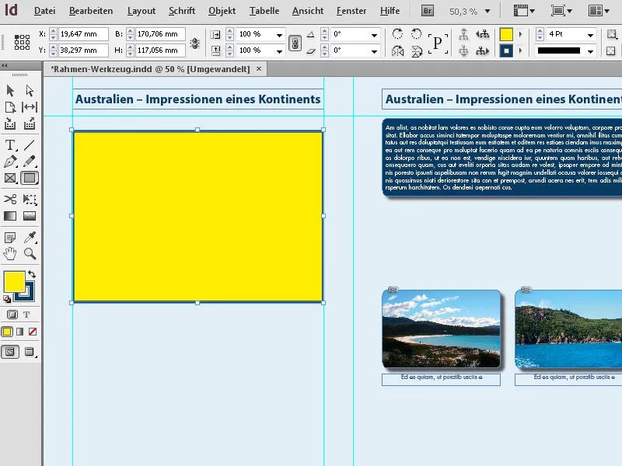The image size is (622, 466).
Task: Activate the Type tool
Action: (x=10, y=146)
